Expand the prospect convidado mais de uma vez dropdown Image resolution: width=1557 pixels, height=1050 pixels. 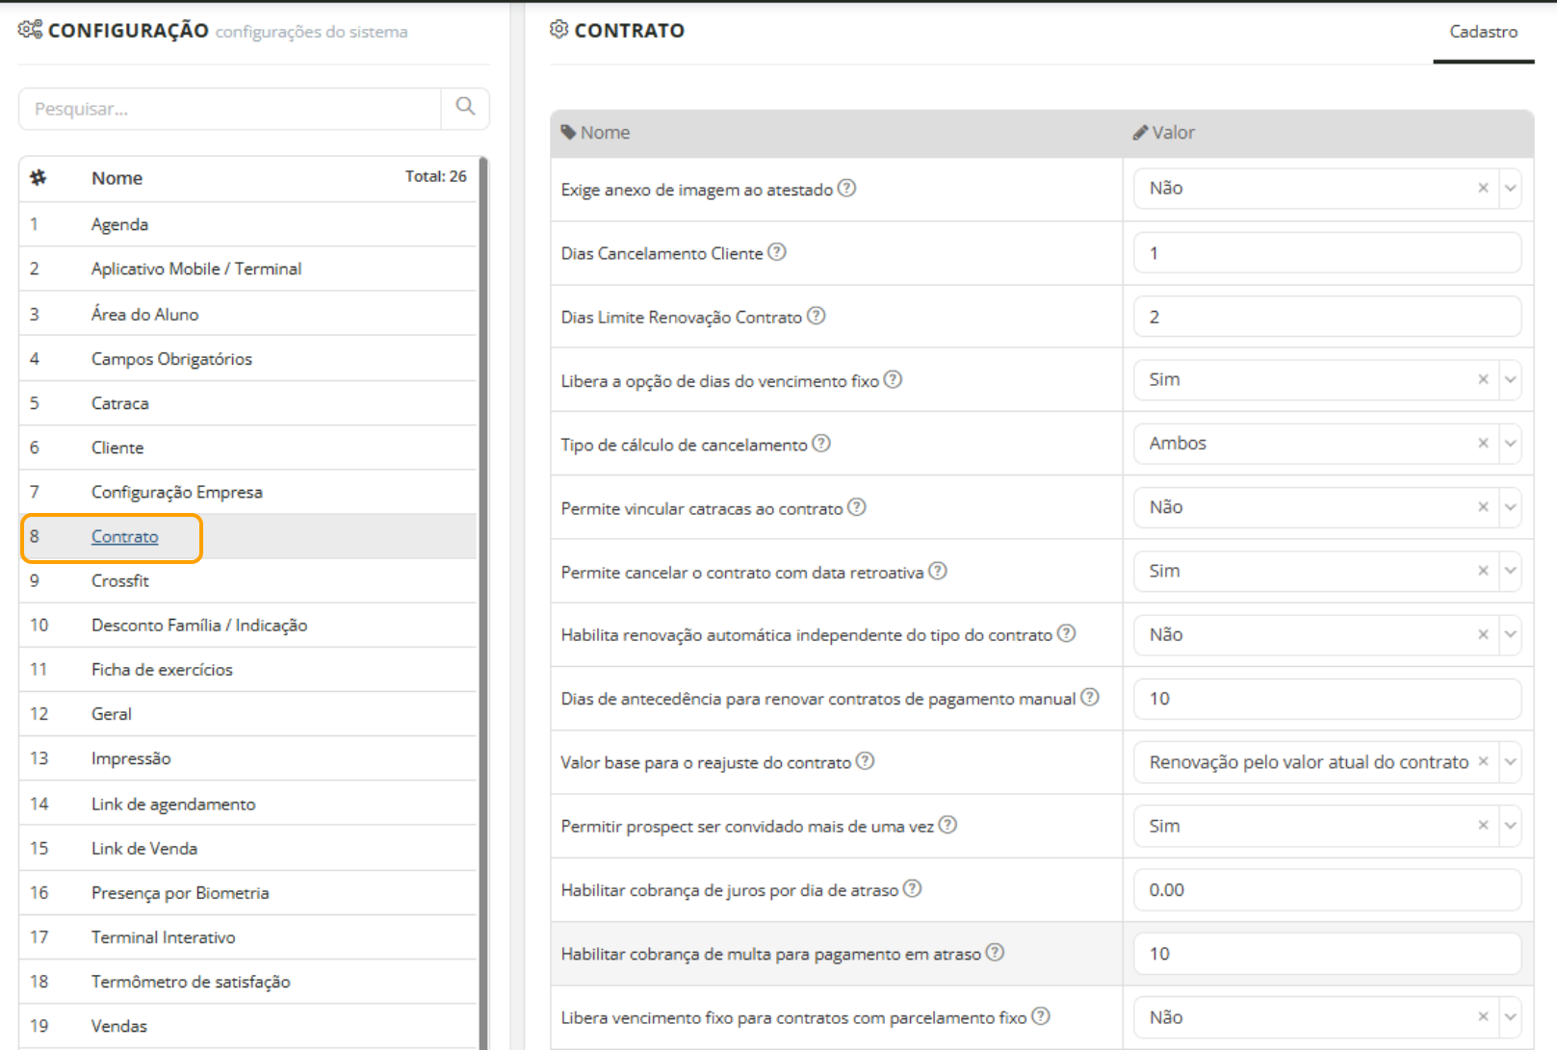tap(1510, 826)
